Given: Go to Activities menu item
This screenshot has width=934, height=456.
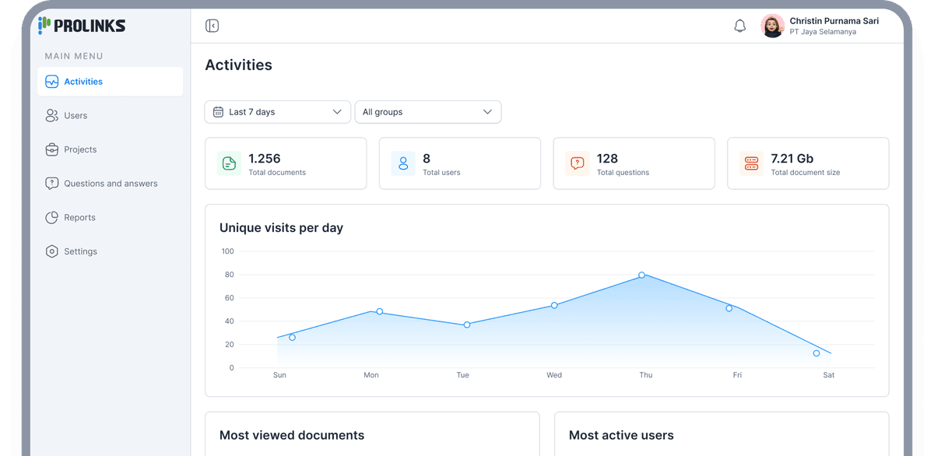Looking at the screenshot, I should point(111,82).
